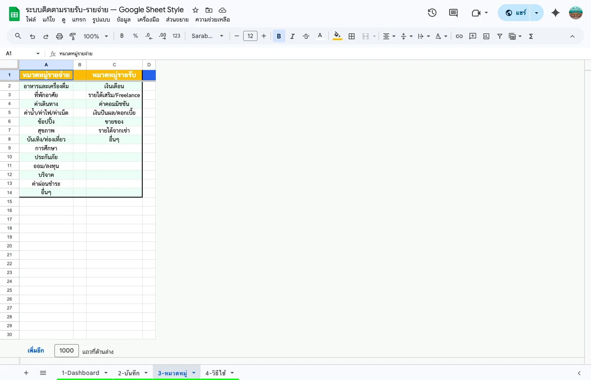Open the แทรก menu
Image resolution: width=591 pixels, height=380 pixels.
click(79, 19)
